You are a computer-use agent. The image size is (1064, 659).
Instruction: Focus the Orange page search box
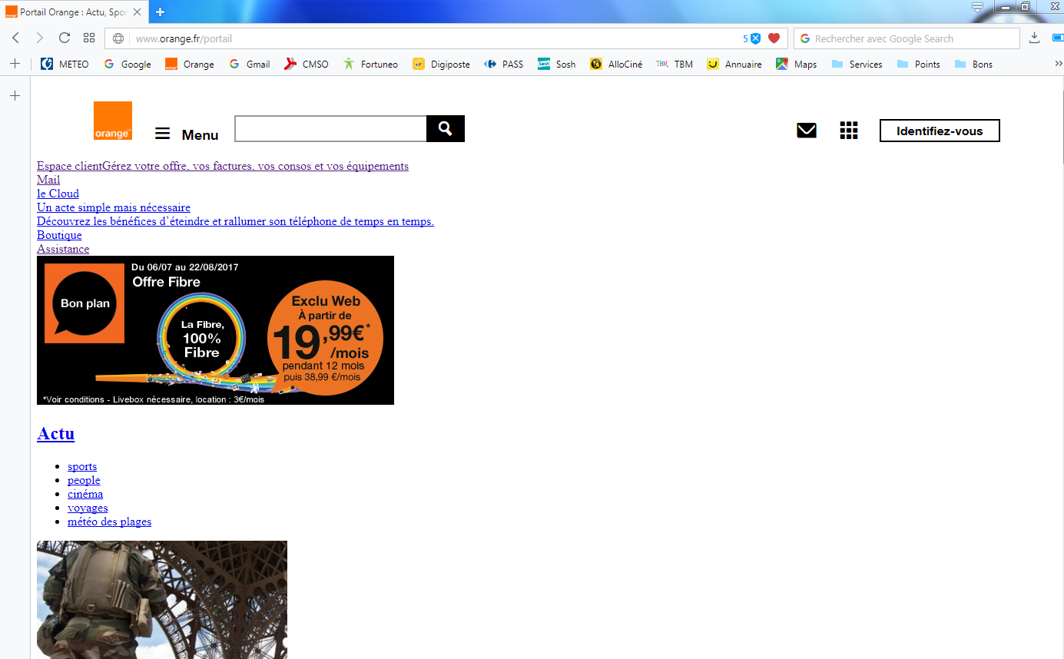coord(330,128)
